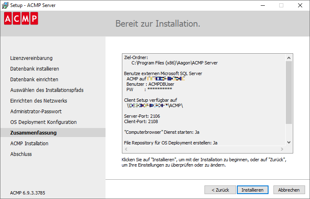Click the PW masked password line
This screenshot has width=310, height=199.
click(149, 89)
